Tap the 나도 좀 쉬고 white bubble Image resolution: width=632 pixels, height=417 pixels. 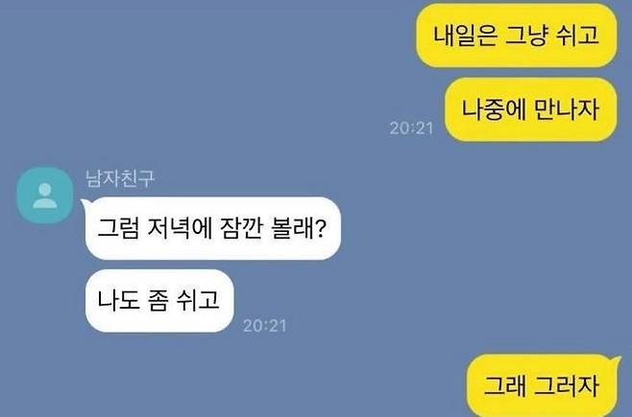click(159, 300)
